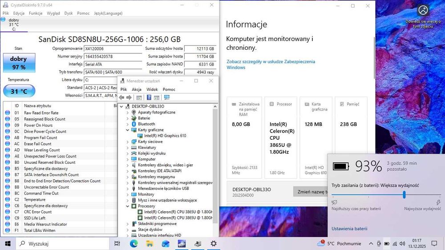The image size is (445, 250).
Task: Open the Zobacz szczegóły Windows Security link
Action: tap(271, 65)
